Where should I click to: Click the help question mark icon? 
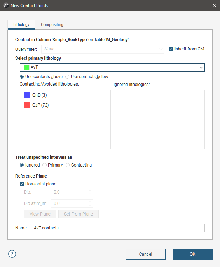(x=12, y=254)
